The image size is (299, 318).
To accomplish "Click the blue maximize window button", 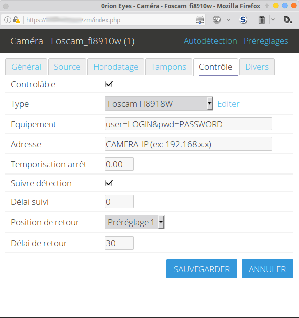I will [285, 6].
